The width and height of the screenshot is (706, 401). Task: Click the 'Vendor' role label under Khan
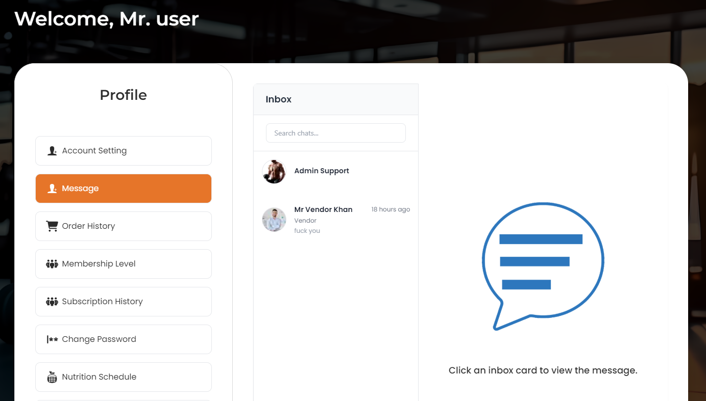305,221
